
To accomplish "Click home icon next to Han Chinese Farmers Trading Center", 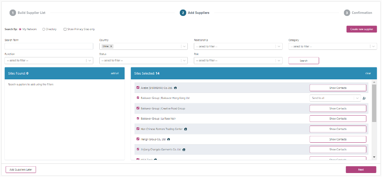I will (186, 129).
